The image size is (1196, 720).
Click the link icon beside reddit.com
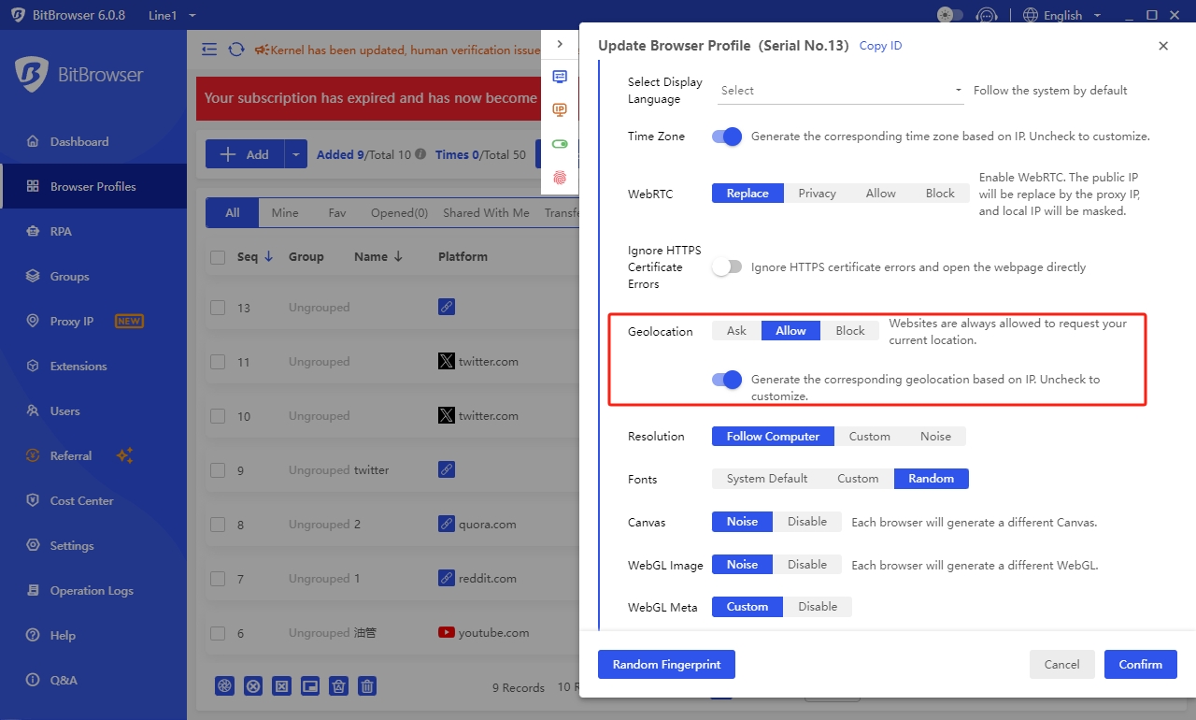[447, 578]
